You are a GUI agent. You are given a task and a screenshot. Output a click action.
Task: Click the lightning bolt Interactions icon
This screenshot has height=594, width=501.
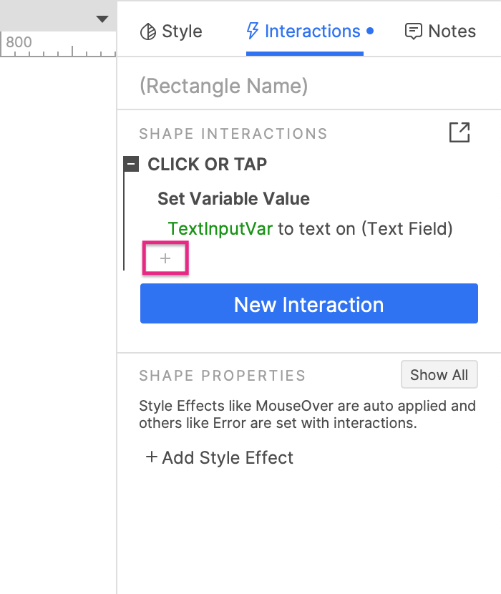tap(253, 31)
